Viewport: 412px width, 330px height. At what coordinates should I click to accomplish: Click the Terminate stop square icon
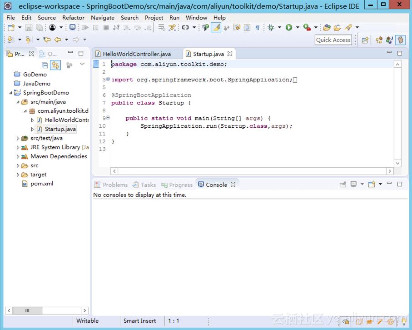pos(106,27)
